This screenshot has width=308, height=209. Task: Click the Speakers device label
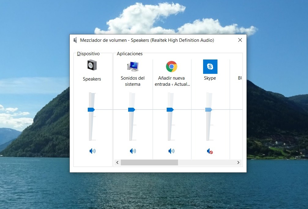click(x=92, y=79)
